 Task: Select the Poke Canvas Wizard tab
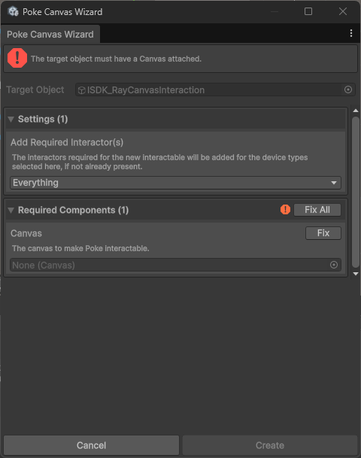point(50,35)
